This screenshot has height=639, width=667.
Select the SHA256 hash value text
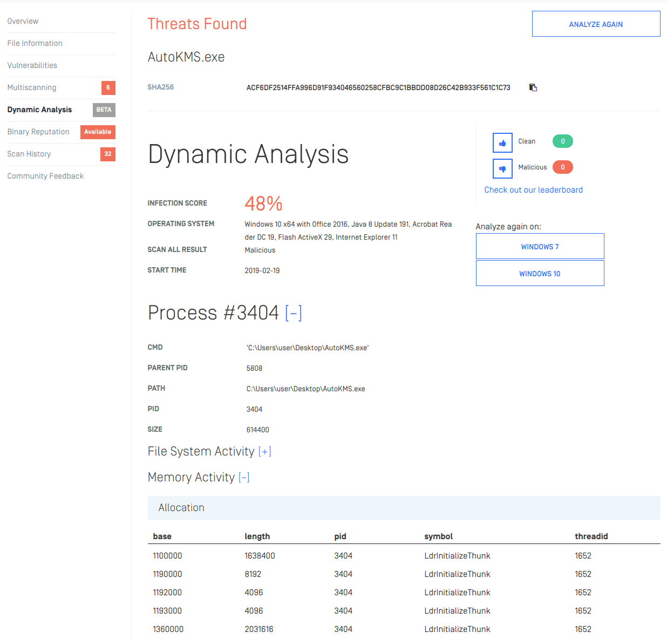tap(378, 87)
